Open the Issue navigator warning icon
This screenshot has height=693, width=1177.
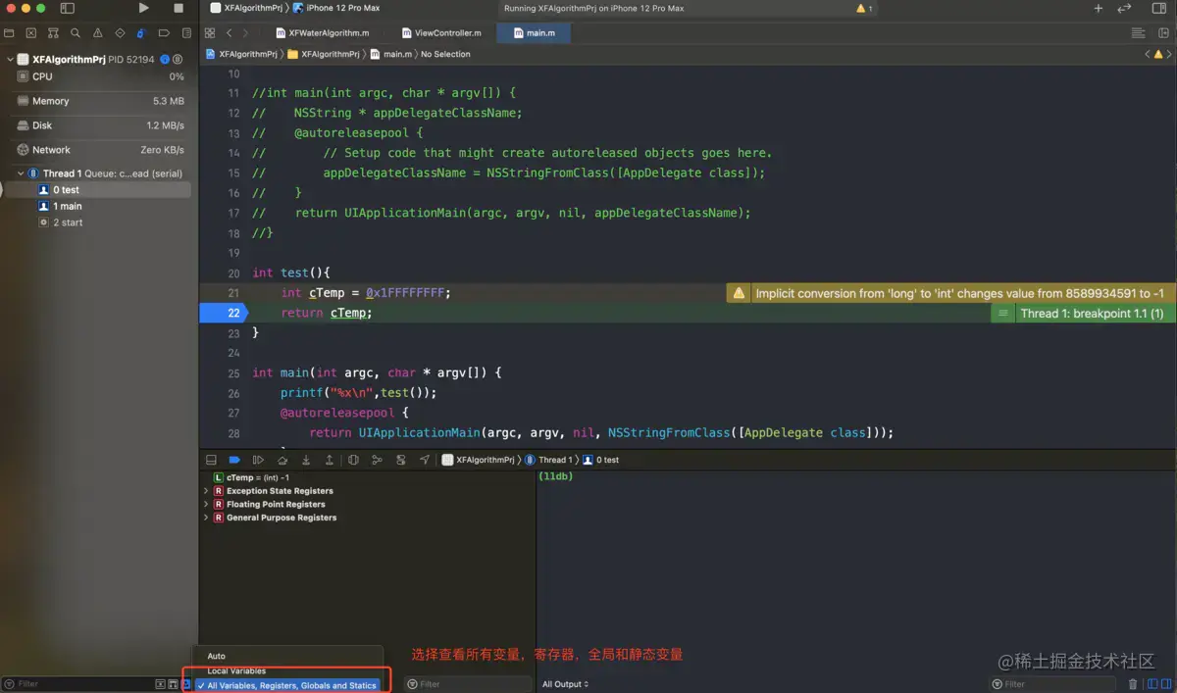click(97, 33)
